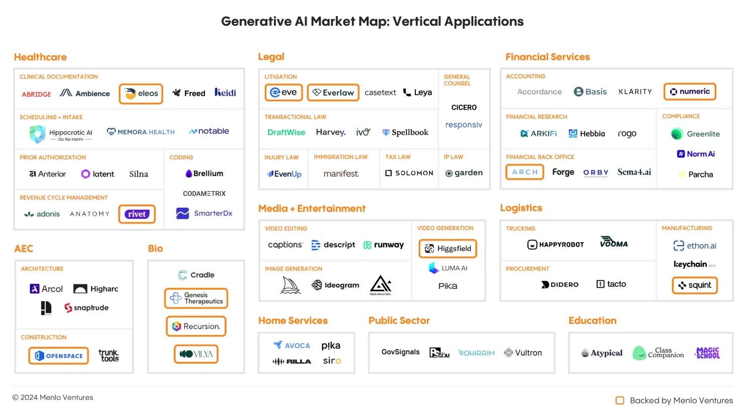Image resolution: width=745 pixels, height=412 pixels.
Task: Click the Luma AI logo
Action: point(448,268)
